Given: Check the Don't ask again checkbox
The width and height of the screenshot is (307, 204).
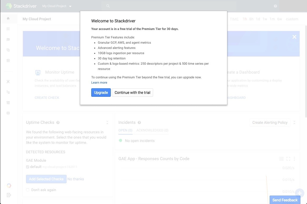Looking at the screenshot, I should point(28,190).
